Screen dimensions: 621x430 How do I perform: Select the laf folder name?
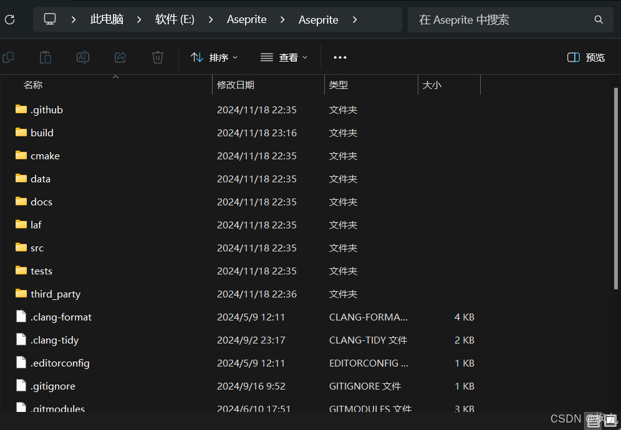36,225
